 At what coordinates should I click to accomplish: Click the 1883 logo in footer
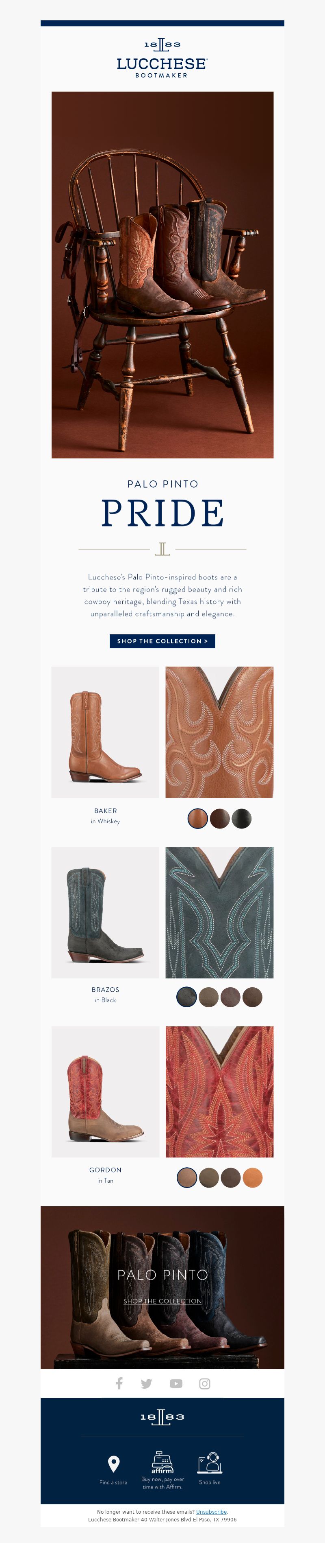[162, 1417]
